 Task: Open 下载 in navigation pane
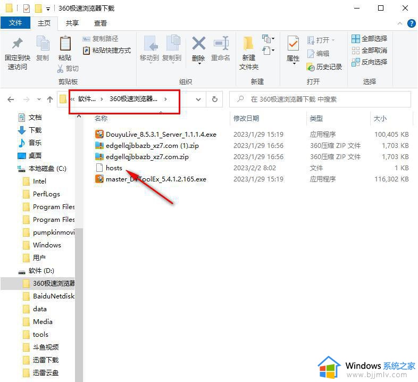[x=30, y=130]
